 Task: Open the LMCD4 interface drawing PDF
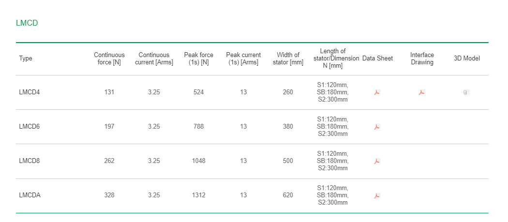click(421, 92)
